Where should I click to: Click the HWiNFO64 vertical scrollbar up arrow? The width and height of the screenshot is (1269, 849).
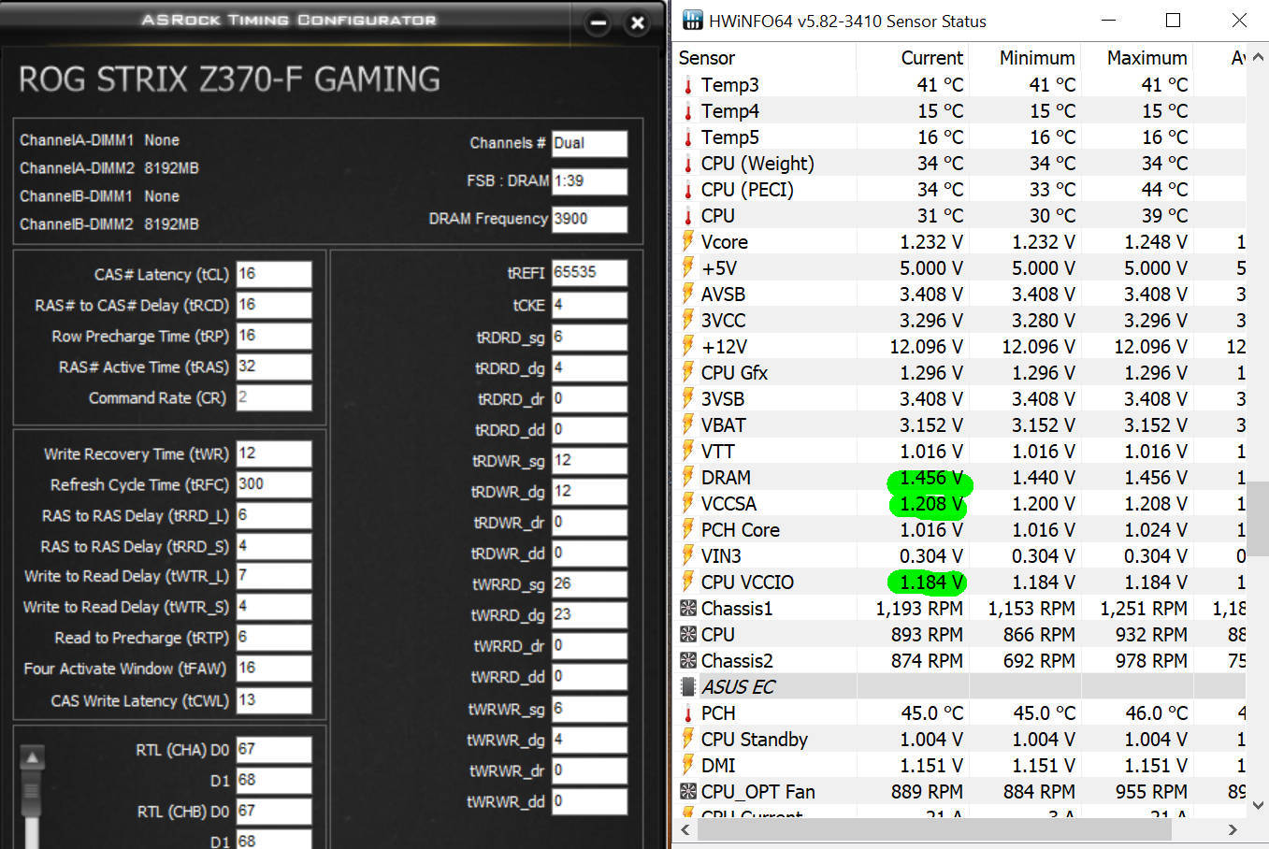coord(1258,58)
